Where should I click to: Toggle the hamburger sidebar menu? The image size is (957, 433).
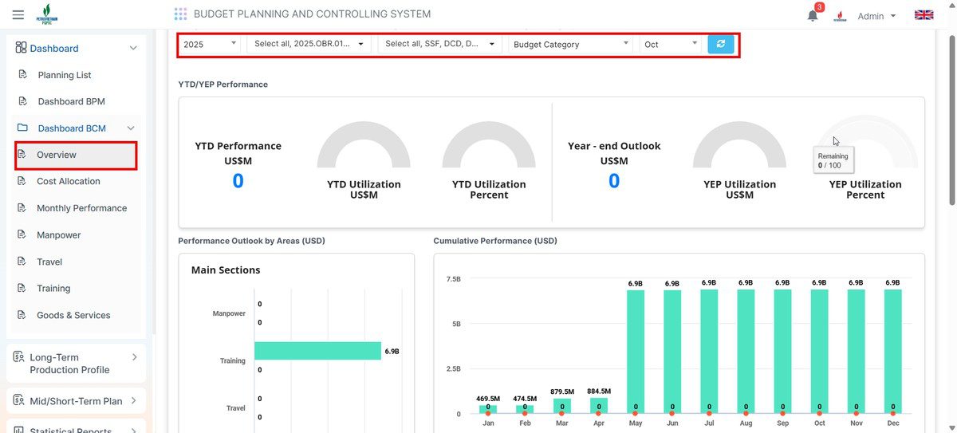point(18,14)
